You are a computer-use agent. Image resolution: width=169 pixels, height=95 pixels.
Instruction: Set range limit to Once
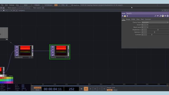point(115,90)
